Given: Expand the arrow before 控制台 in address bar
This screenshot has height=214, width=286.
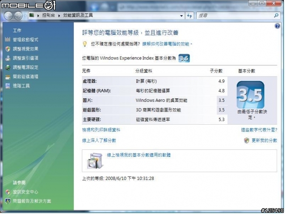Looking at the screenshot, I should (x=38, y=16).
